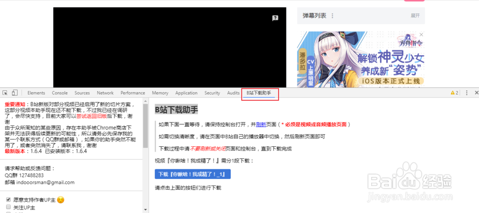Screen dimensions: 479x213
Task: Click download button 下载『你瞅啥！我成精了！_1』
Action: 193,174
